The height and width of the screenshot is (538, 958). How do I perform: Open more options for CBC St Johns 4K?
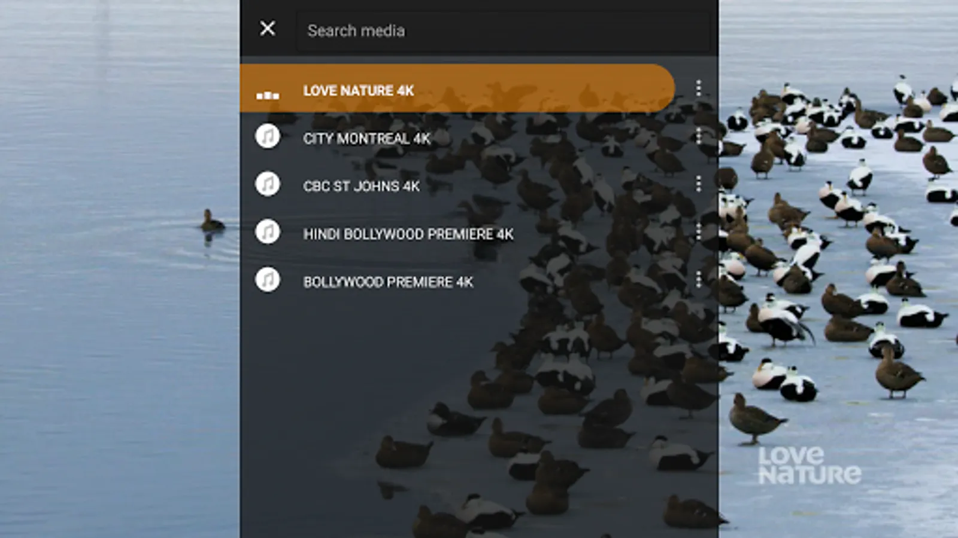point(698,184)
